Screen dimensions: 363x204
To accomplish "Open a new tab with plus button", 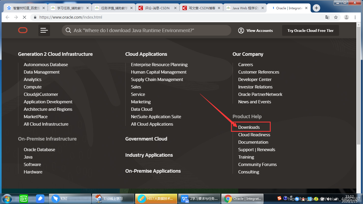I will click(x=316, y=8).
